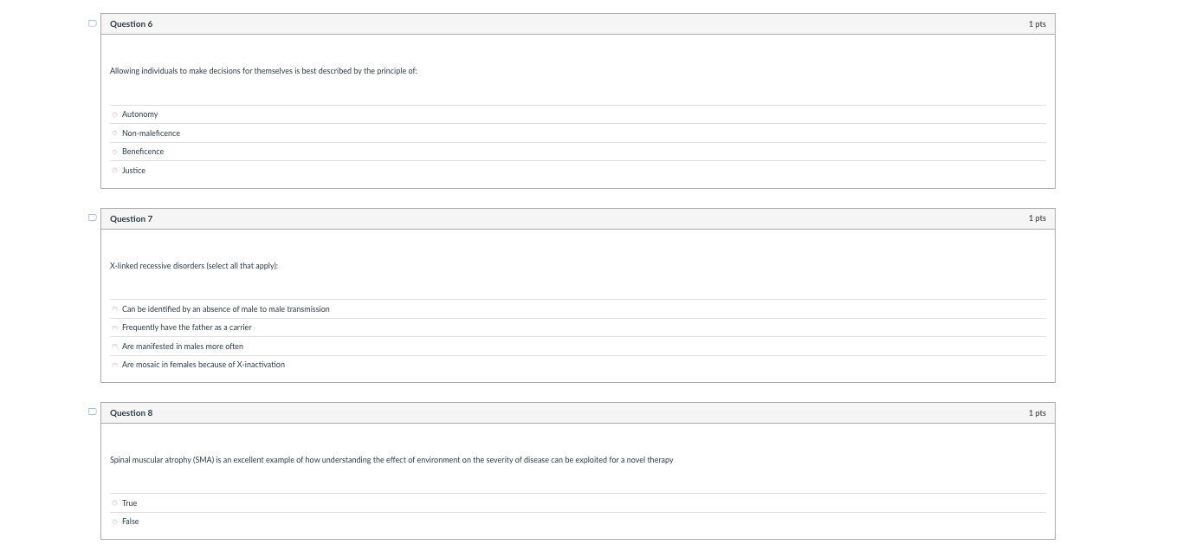1202x551 pixels.
Task: Select the Justice radio option
Action: point(114,171)
